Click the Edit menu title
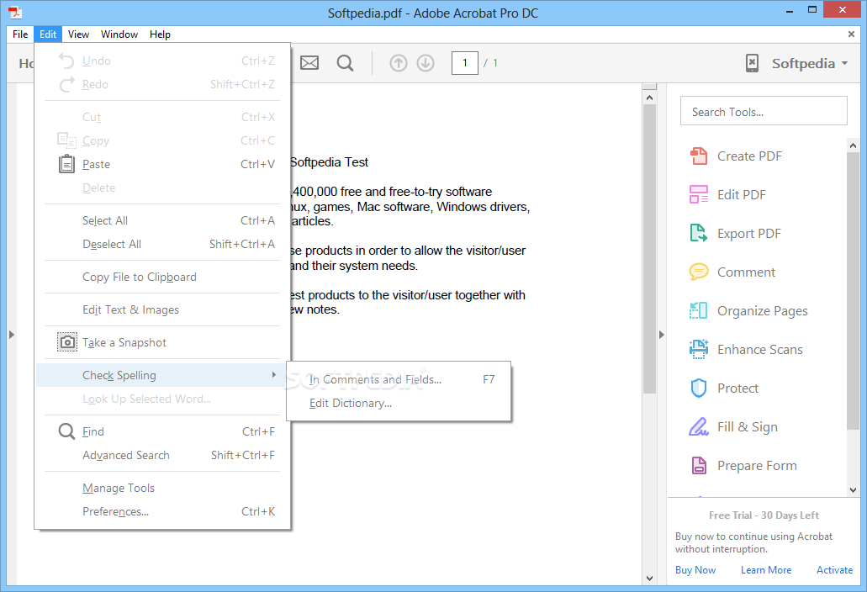Viewport: 867px width, 592px height. [x=48, y=34]
